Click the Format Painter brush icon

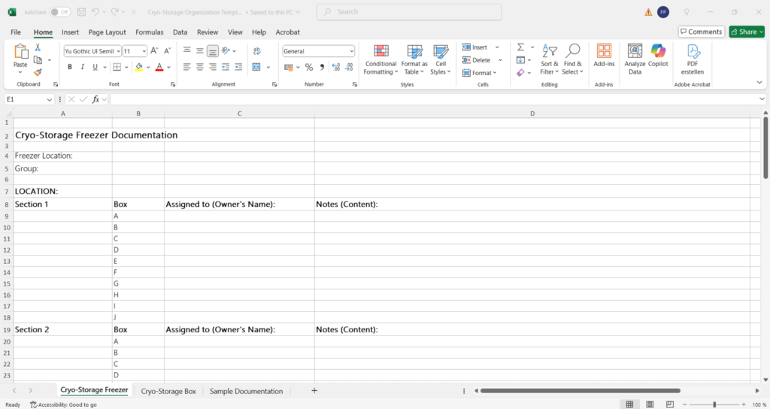[x=38, y=73]
